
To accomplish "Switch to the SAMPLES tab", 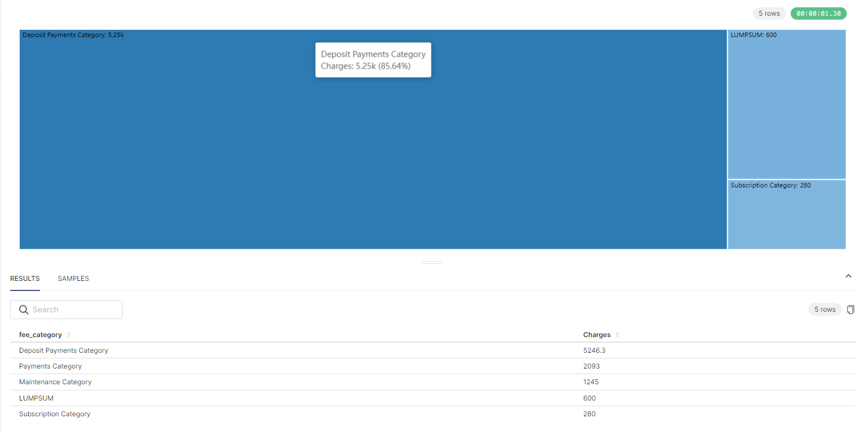I will click(x=73, y=278).
